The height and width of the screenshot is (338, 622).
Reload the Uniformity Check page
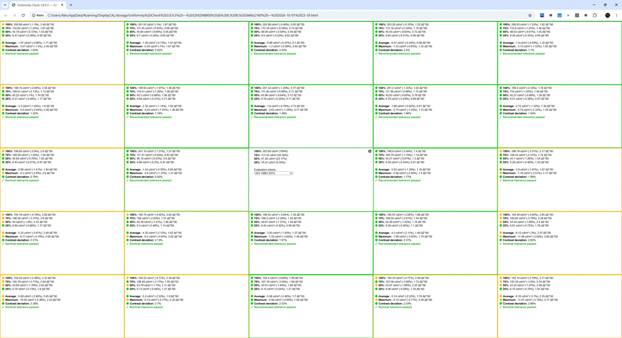pyautogui.click(x=23, y=16)
